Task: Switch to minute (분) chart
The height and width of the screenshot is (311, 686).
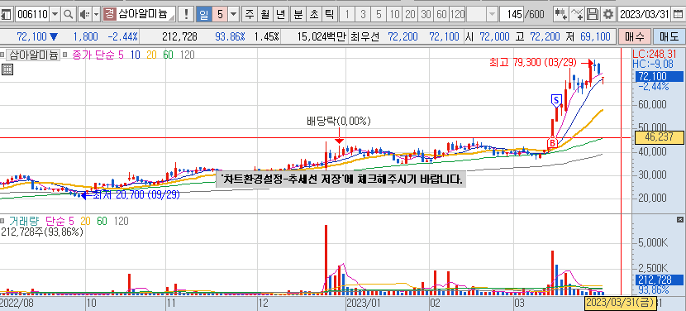Action: pyautogui.click(x=298, y=14)
